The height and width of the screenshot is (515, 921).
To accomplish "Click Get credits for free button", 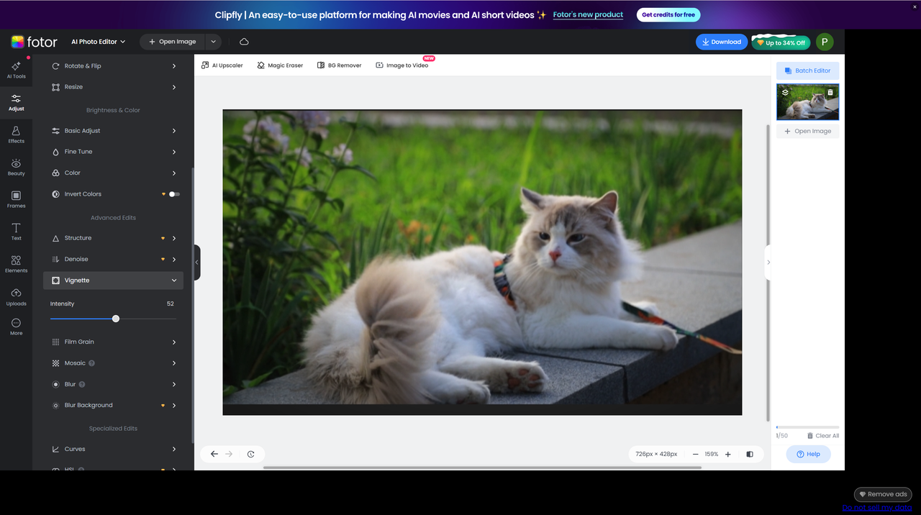I will tap(668, 14).
